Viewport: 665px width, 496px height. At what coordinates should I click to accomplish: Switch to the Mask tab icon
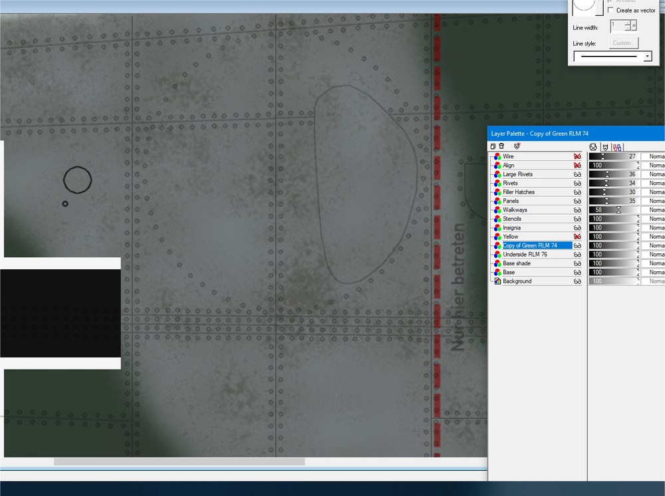point(605,147)
